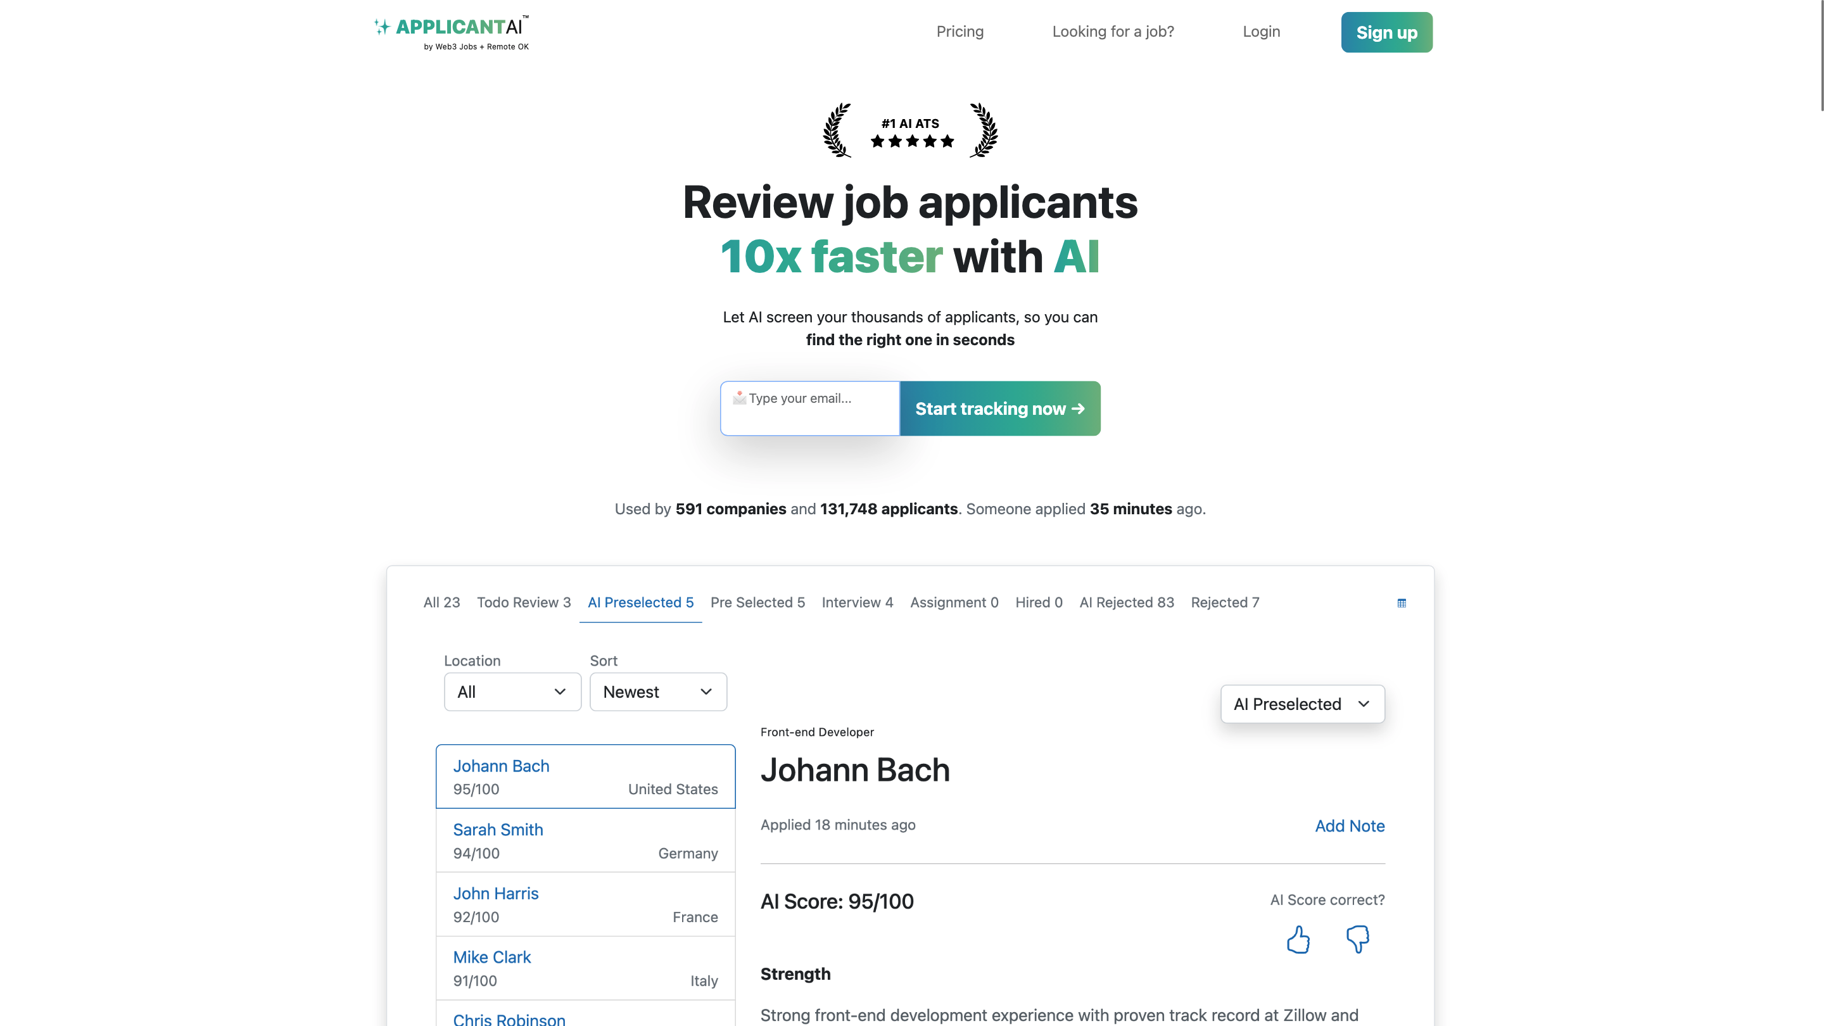Screen dimensions: 1824x1026
Task: Open the Todo Review 3 tab
Action: [524, 602]
